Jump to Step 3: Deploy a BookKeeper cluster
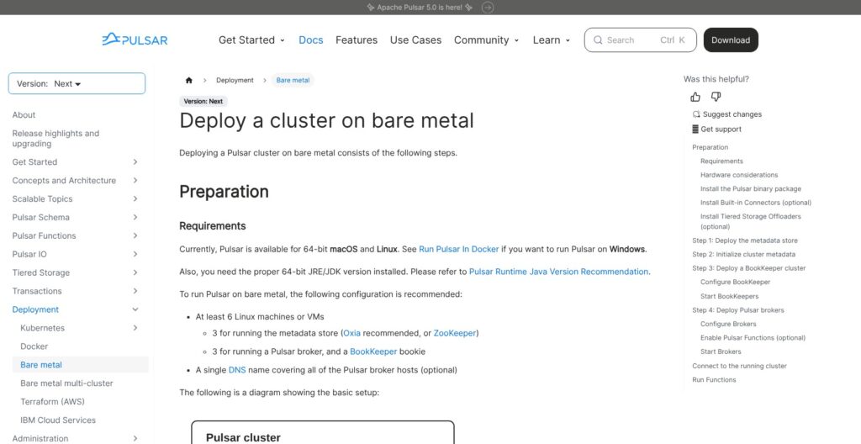Viewport: 861px width, 444px height. (749, 268)
